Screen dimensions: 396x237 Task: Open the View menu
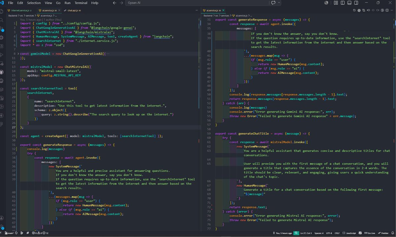coord(48,3)
